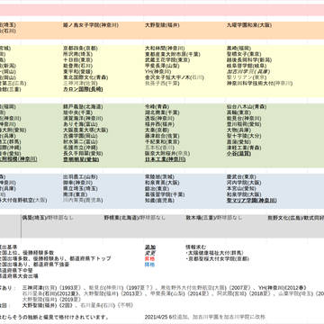Viewport: 324px width, 324px height.
Task: Select the cell 和泉育英(大阪)
Action: point(162,183)
